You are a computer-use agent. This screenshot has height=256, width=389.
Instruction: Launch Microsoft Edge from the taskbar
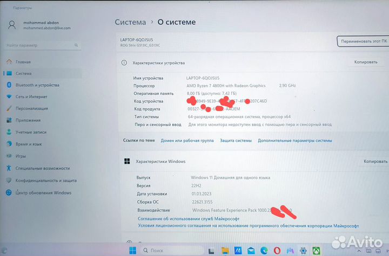(264, 251)
